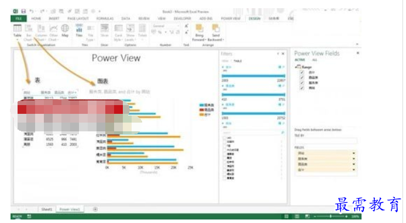Adjust filter slider ranging 2003 to 22857

[x=253, y=76]
